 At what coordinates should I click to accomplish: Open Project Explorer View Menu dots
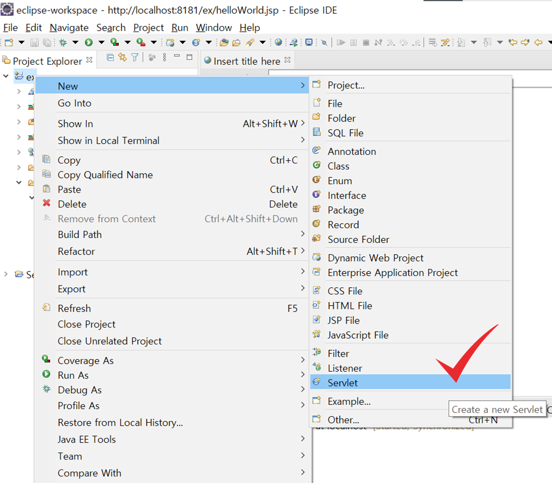164,58
